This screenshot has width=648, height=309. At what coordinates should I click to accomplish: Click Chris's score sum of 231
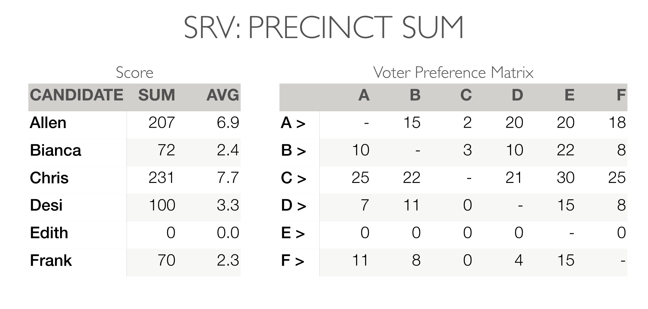click(x=162, y=178)
